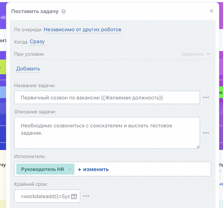Remove the Руководитель HR executor tag
This screenshot has height=208, width=223.
(x=70, y=169)
